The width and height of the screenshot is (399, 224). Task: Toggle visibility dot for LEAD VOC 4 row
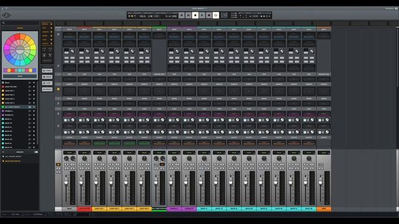coord(34,103)
